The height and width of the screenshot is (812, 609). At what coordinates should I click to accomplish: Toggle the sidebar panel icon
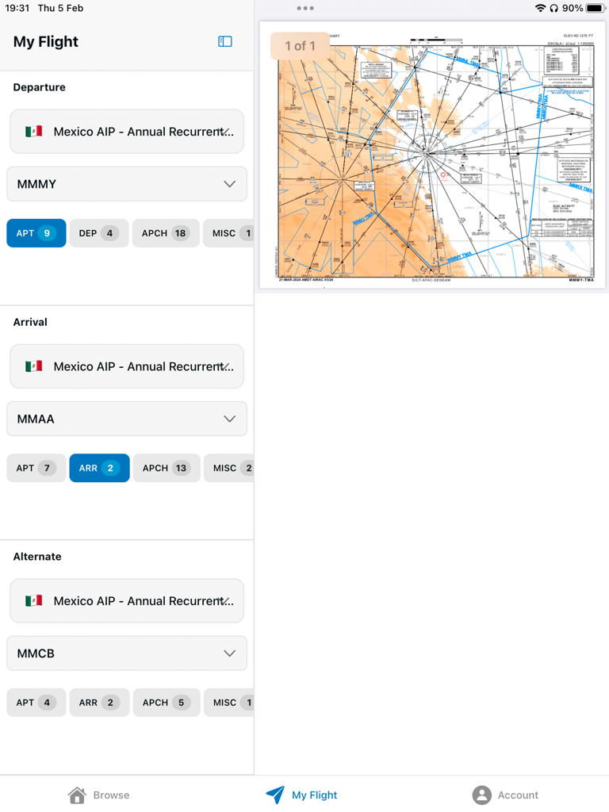[x=224, y=41]
